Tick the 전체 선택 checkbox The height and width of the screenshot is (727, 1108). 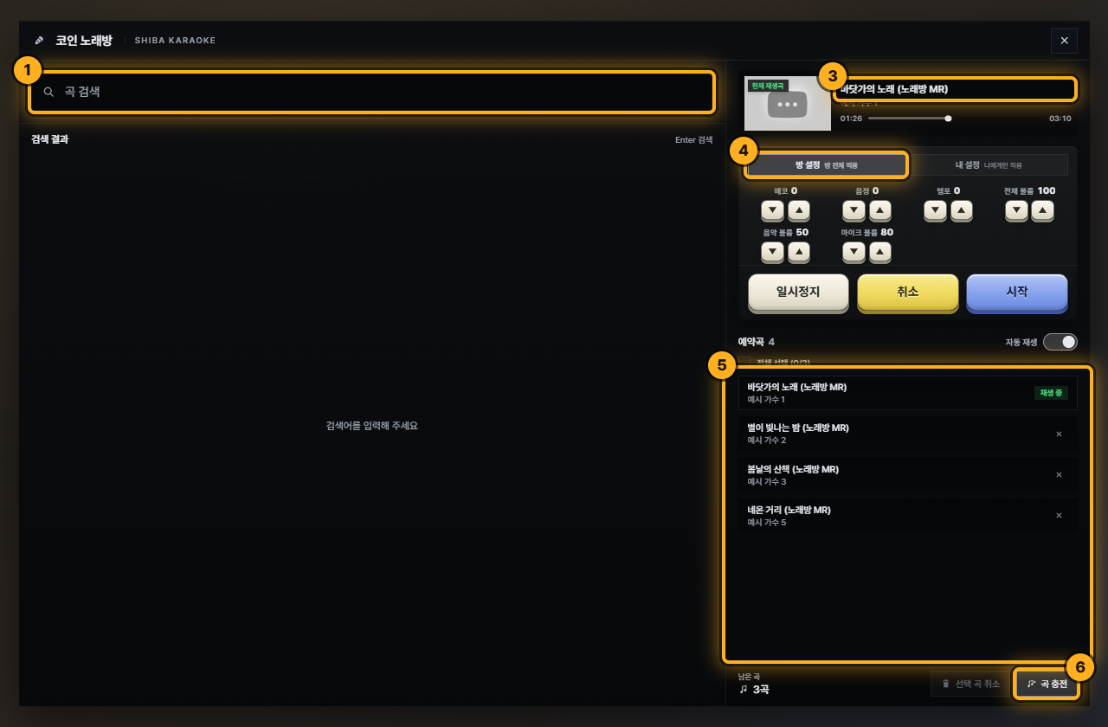pos(744,361)
